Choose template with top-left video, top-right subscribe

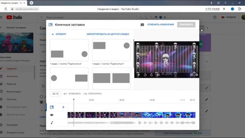coord(111,50)
